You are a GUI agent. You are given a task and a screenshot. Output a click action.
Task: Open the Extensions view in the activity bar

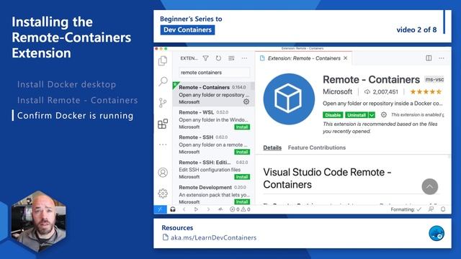(x=163, y=124)
